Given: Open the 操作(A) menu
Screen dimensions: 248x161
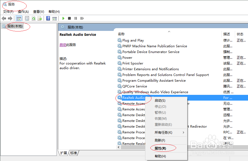Looking at the screenshot, I should [x=23, y=12].
